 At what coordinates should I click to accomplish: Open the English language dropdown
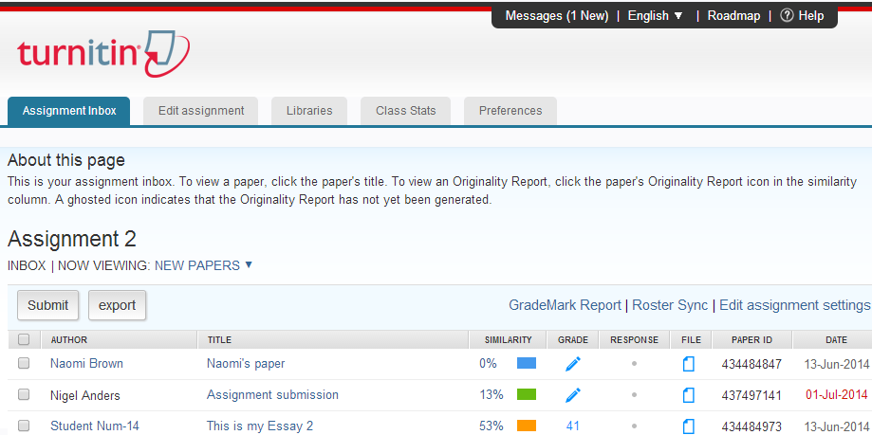pos(655,15)
